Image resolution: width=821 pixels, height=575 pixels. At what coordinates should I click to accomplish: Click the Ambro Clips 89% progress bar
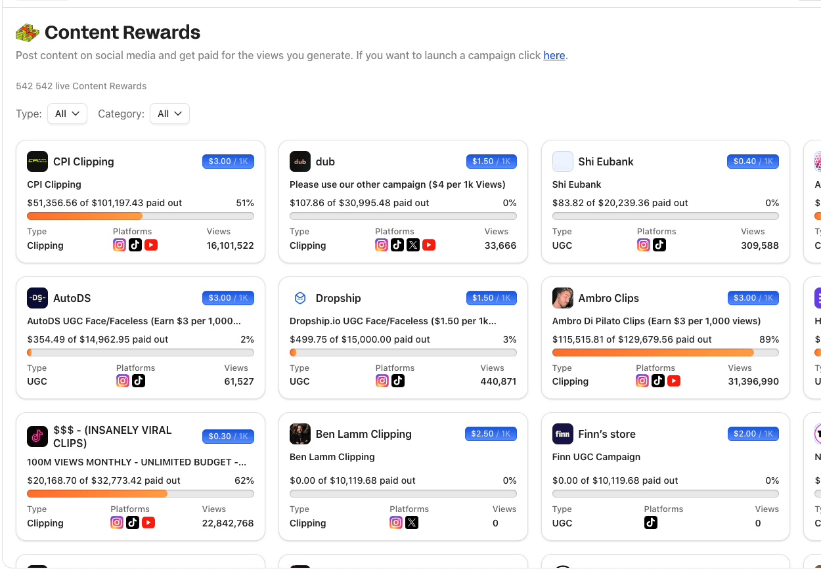[665, 352]
